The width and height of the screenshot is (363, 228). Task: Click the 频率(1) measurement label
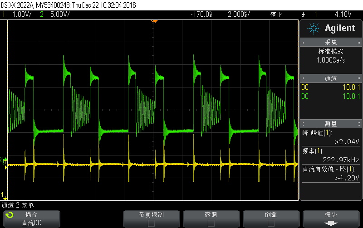pos(313,151)
